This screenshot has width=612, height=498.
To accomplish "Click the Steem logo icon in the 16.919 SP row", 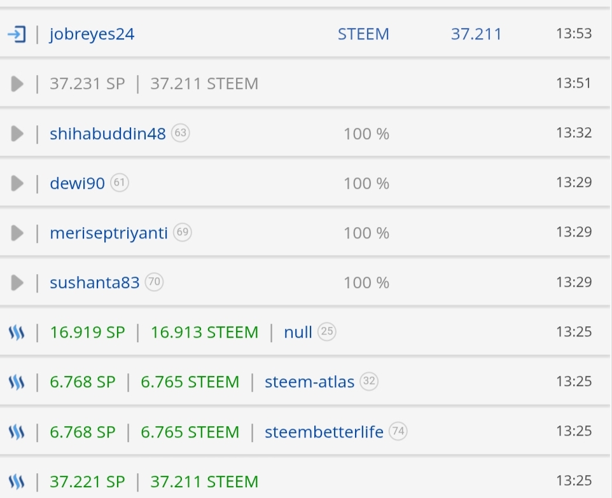I will (17, 333).
